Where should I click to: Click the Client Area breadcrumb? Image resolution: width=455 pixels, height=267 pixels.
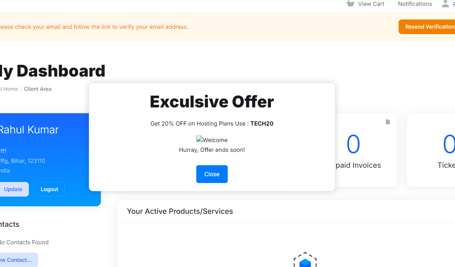38,89
